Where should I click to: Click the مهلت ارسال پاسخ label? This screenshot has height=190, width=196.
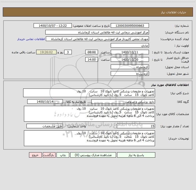coord(176,52)
